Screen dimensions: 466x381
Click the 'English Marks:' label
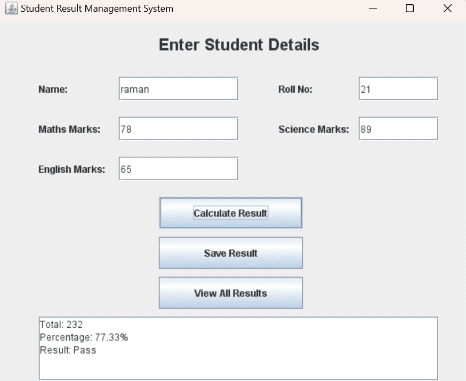(71, 169)
